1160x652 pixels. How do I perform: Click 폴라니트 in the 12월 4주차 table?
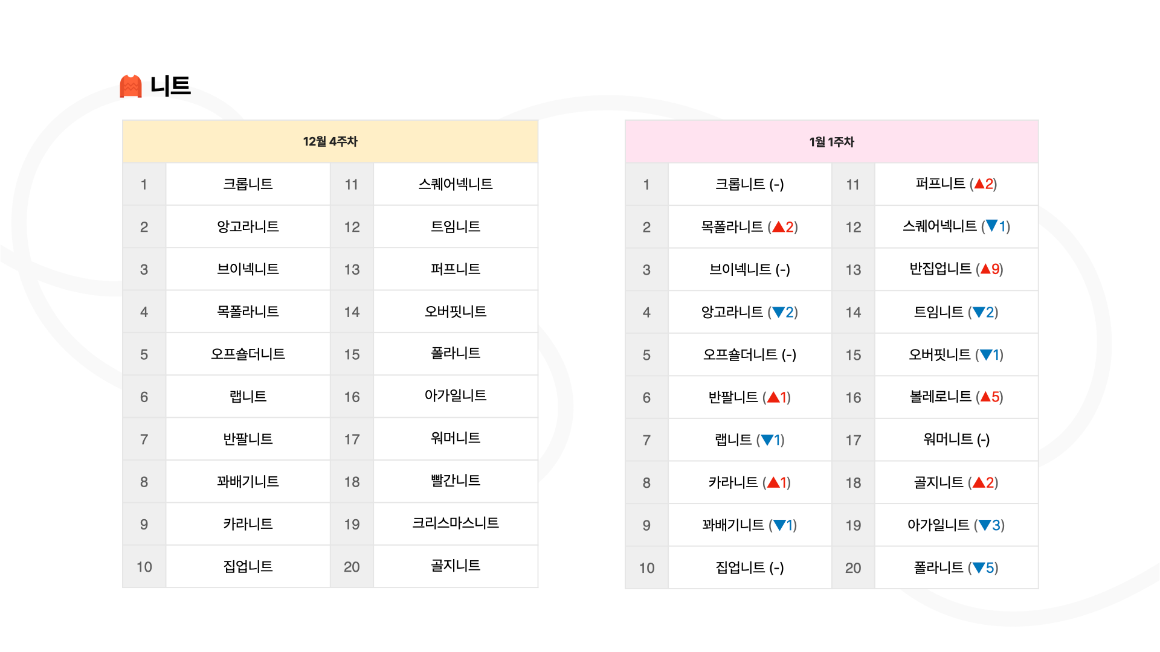click(x=456, y=353)
